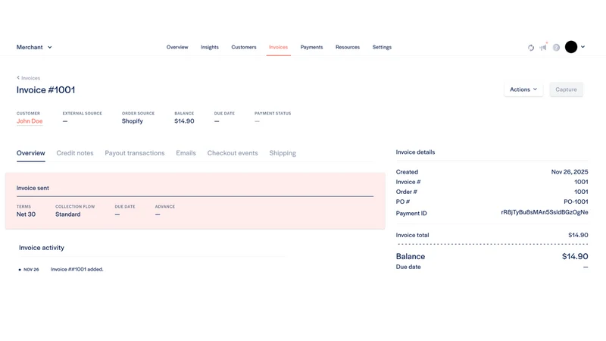The height and width of the screenshot is (341, 606).
Task: Click the 'Invoice ##1001 added.' activity entry
Action: [x=77, y=270]
